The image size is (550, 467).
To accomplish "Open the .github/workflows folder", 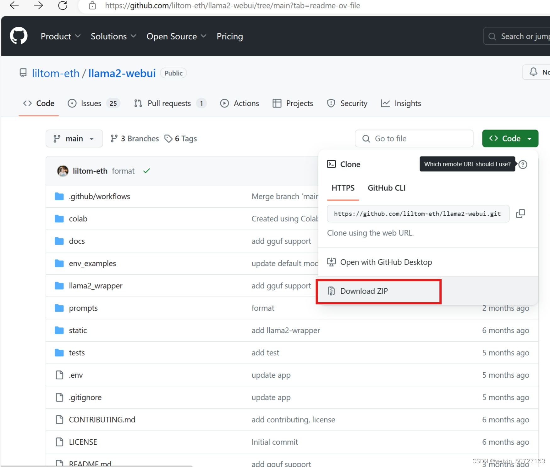I will point(99,197).
